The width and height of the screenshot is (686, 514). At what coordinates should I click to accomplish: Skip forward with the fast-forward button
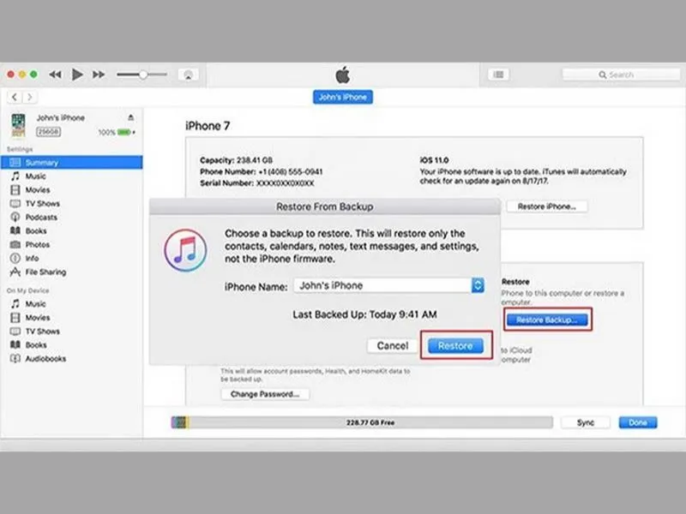pos(99,75)
